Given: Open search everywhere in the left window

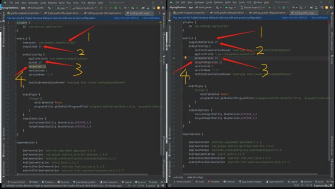Looking at the screenshot, I should 154,8.
